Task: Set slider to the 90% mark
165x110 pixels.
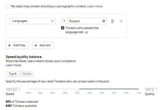Action: tap(40, 89)
